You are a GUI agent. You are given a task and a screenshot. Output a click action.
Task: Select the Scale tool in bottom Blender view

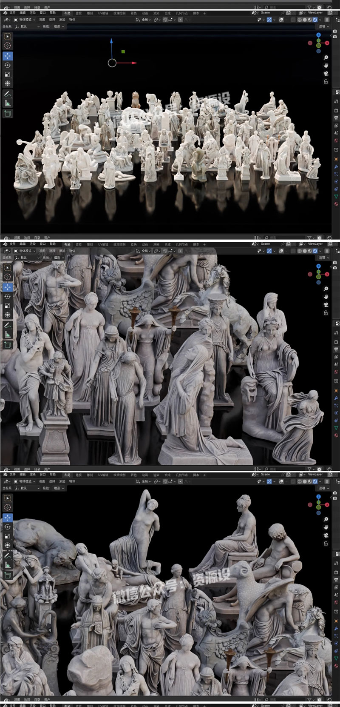[x=8, y=536]
